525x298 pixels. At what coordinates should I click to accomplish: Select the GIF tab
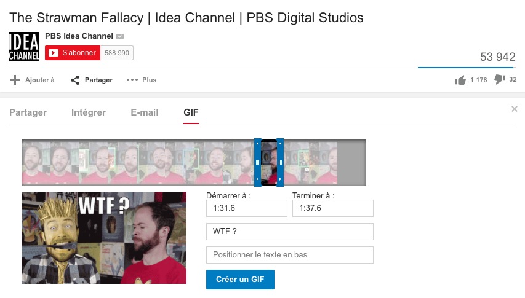(x=191, y=112)
